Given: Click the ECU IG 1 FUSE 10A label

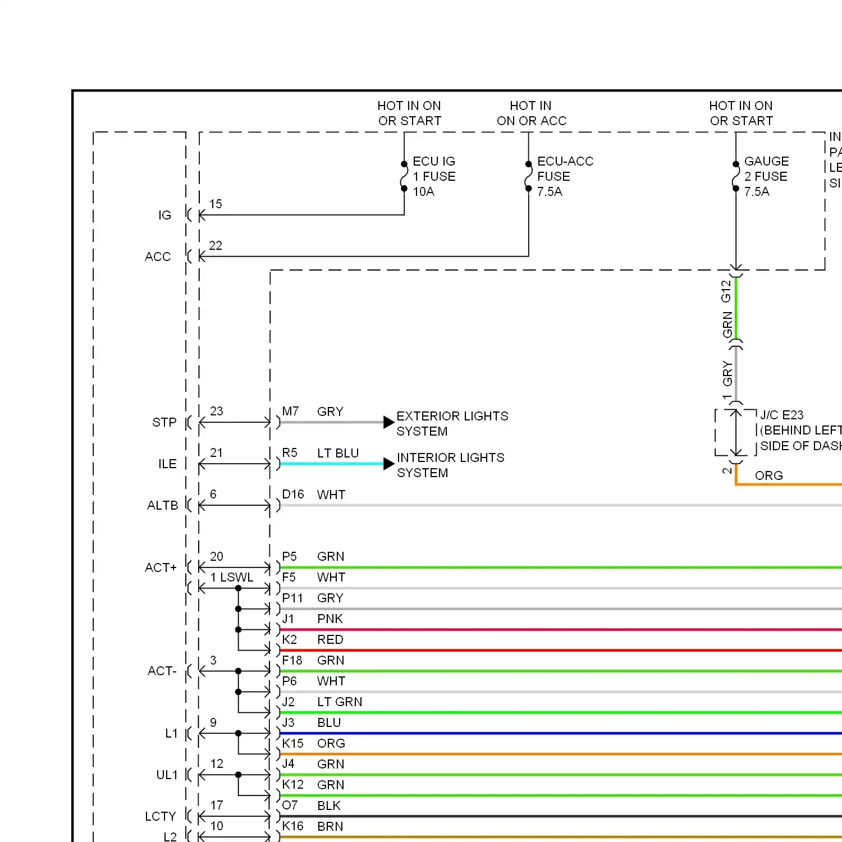Looking at the screenshot, I should pos(434,176).
